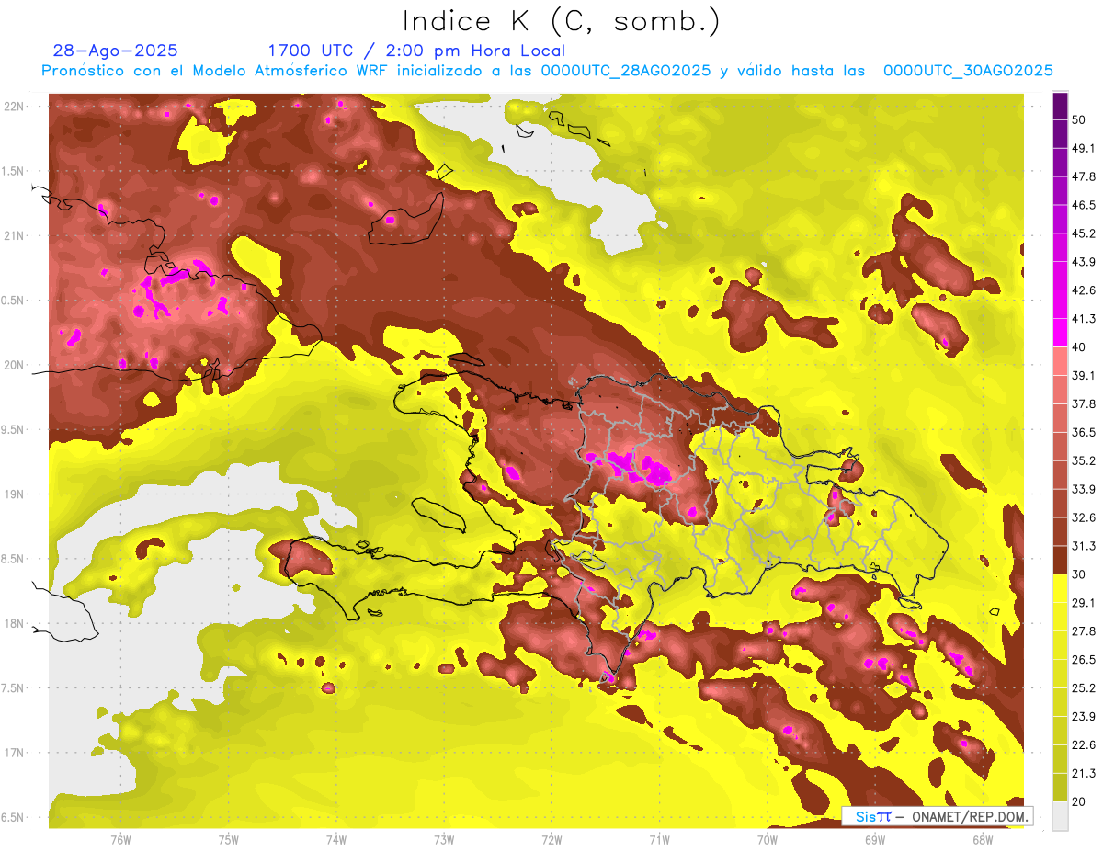Click the longitude axis label '76W'
The width and height of the screenshot is (1103, 852).
(x=120, y=840)
